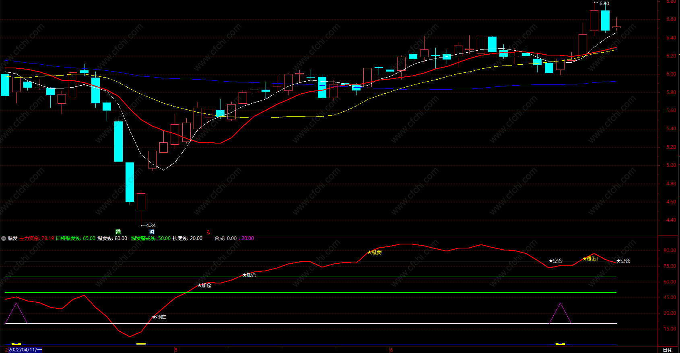Click the ★加仓 marker on green line

click(249, 275)
